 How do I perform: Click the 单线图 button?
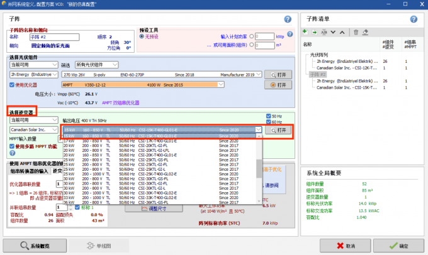(99, 246)
